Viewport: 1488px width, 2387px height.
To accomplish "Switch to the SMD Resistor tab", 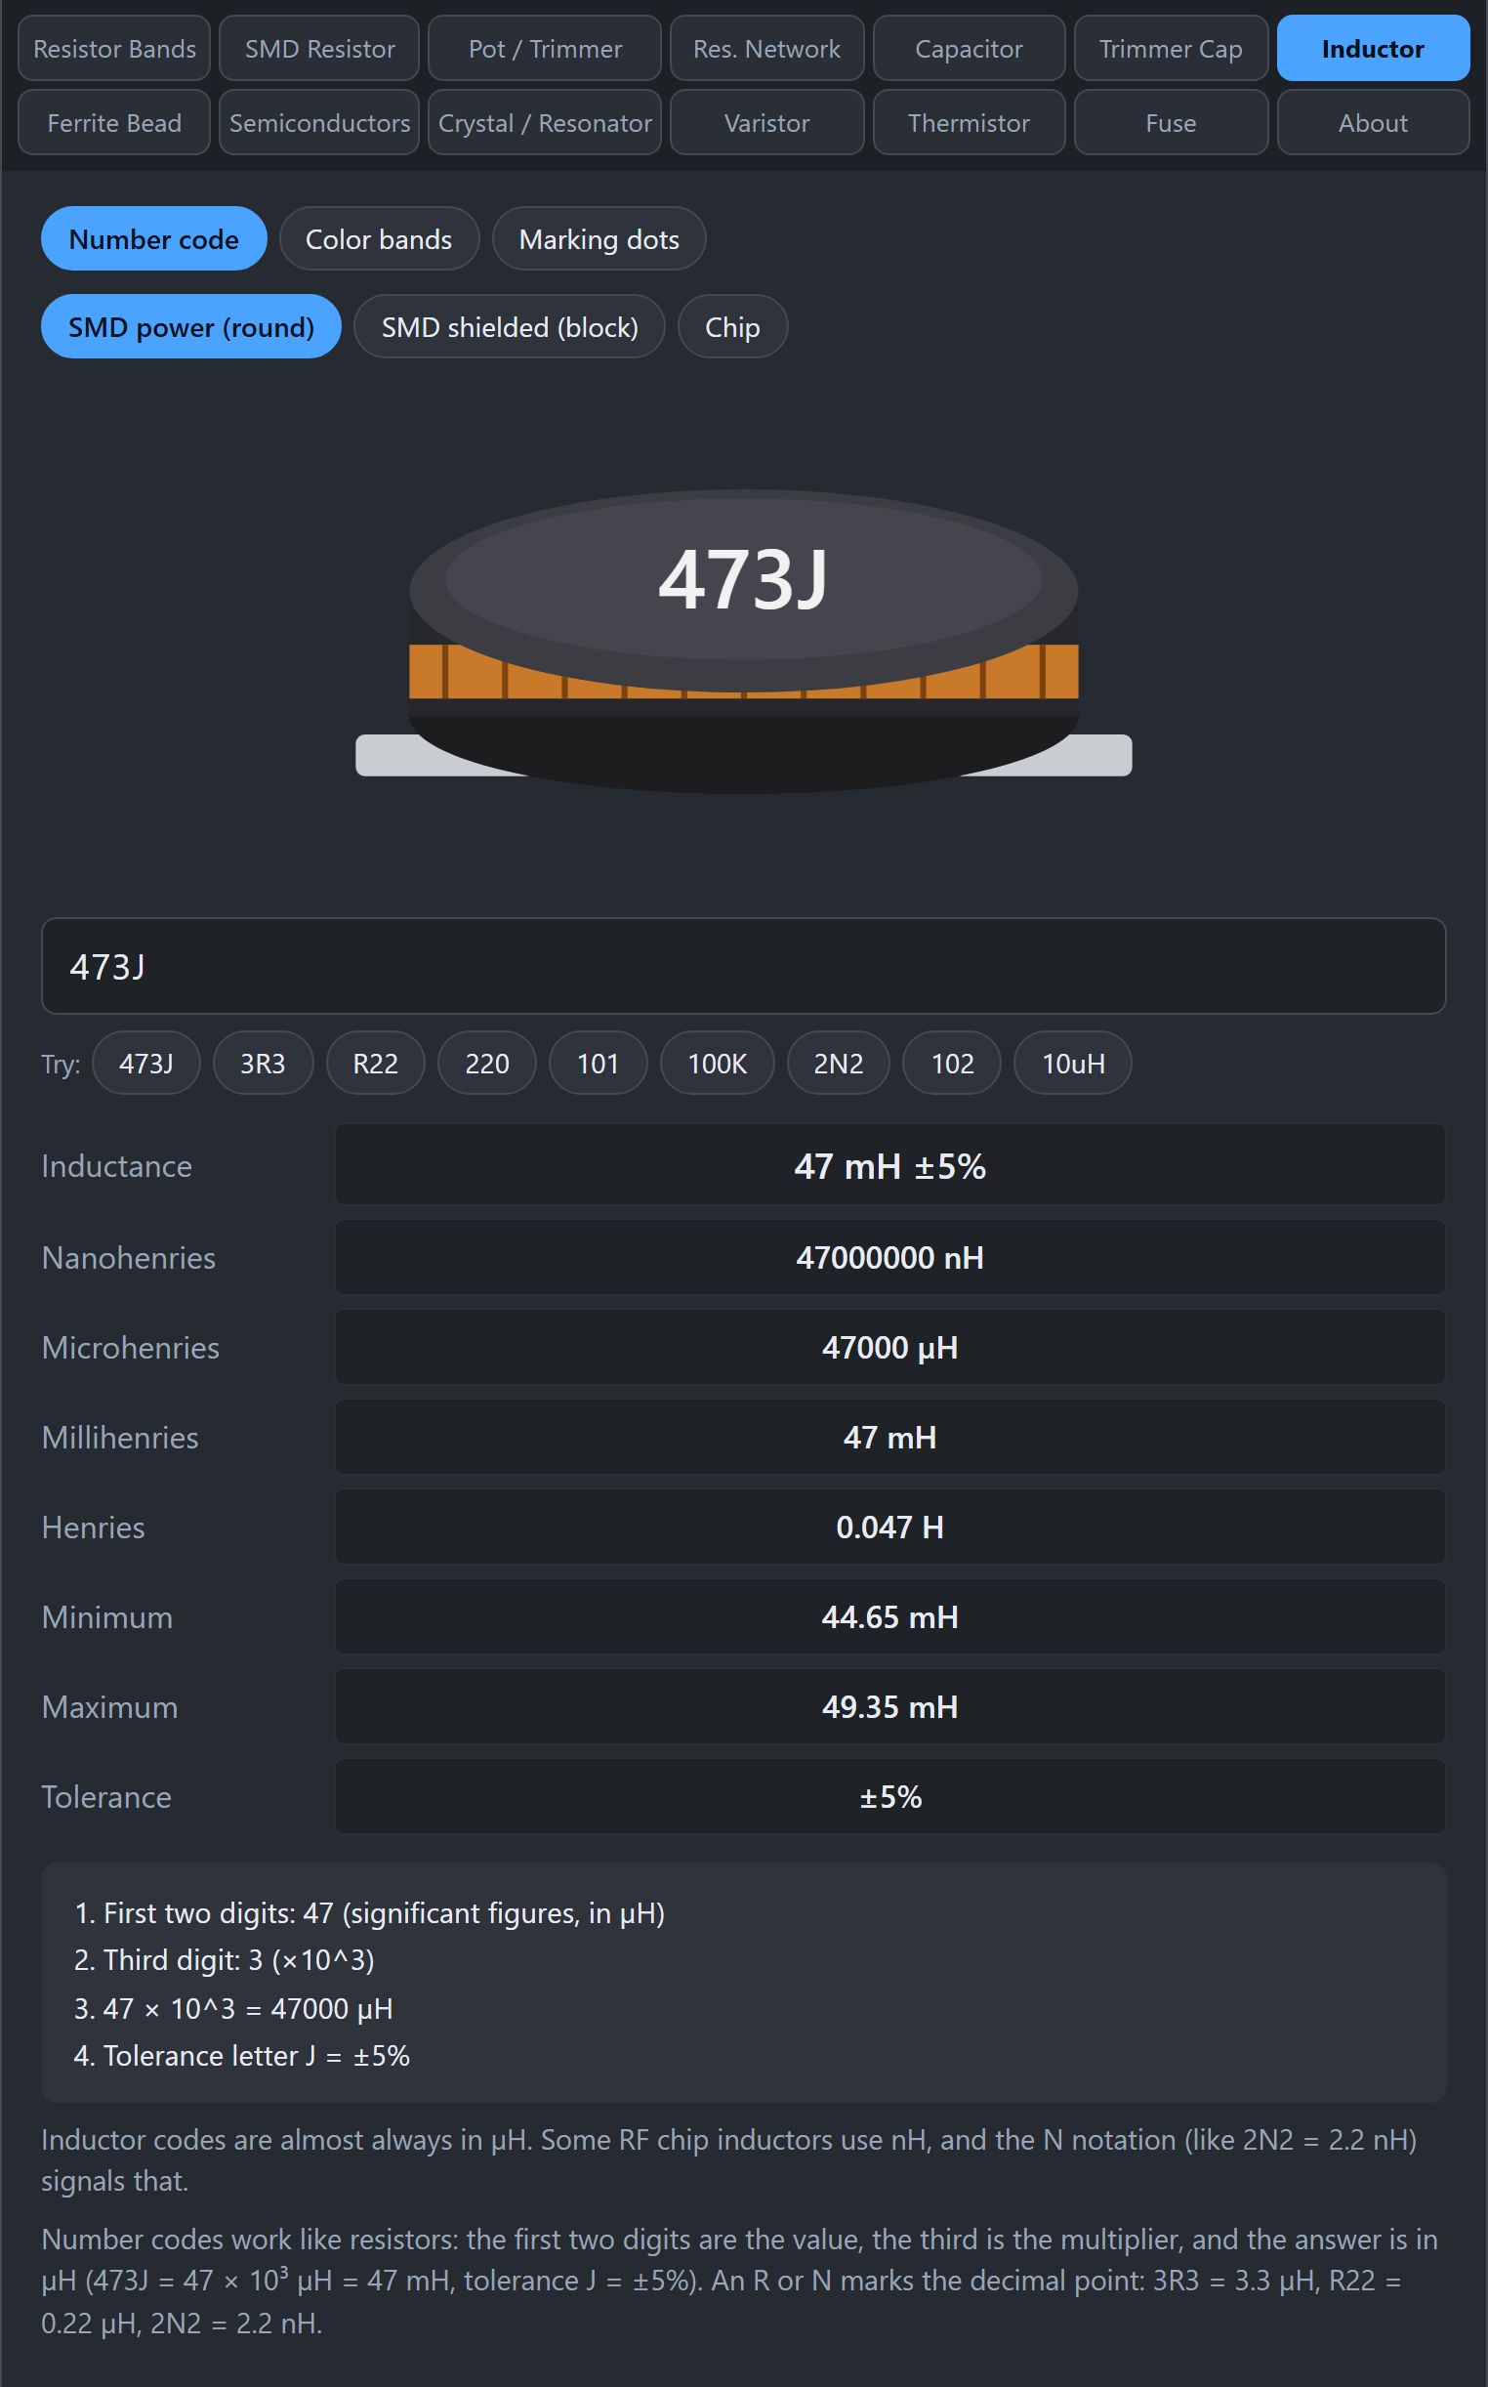I will click(x=320, y=48).
